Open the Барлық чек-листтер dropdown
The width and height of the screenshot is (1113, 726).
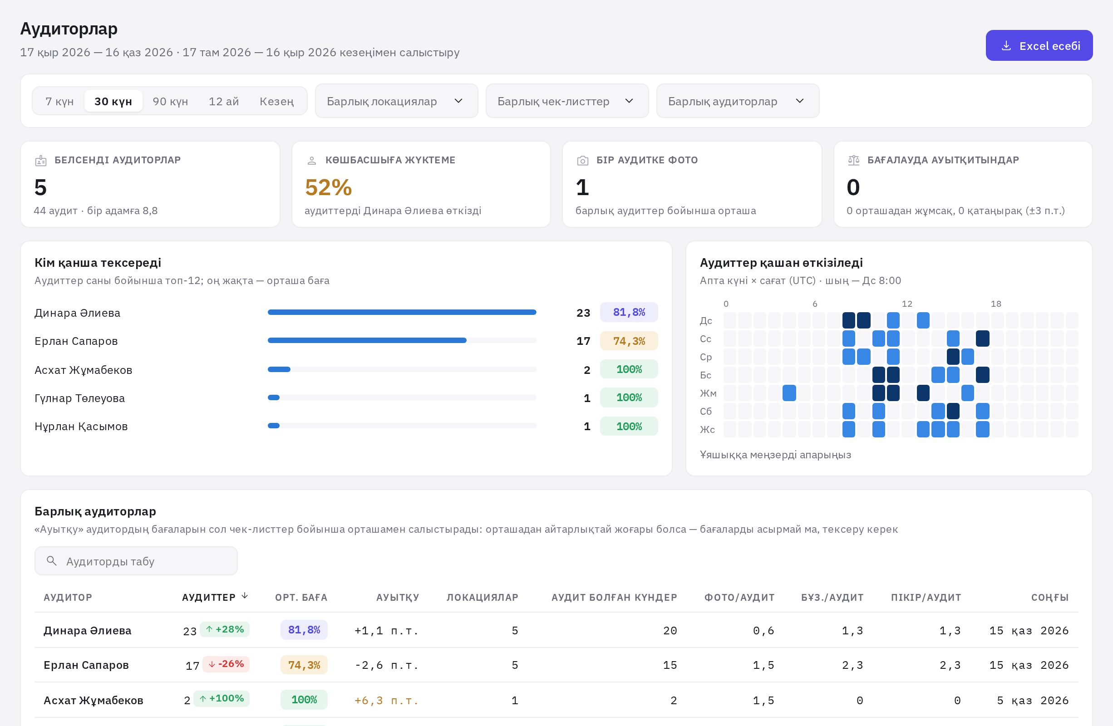[x=567, y=101]
